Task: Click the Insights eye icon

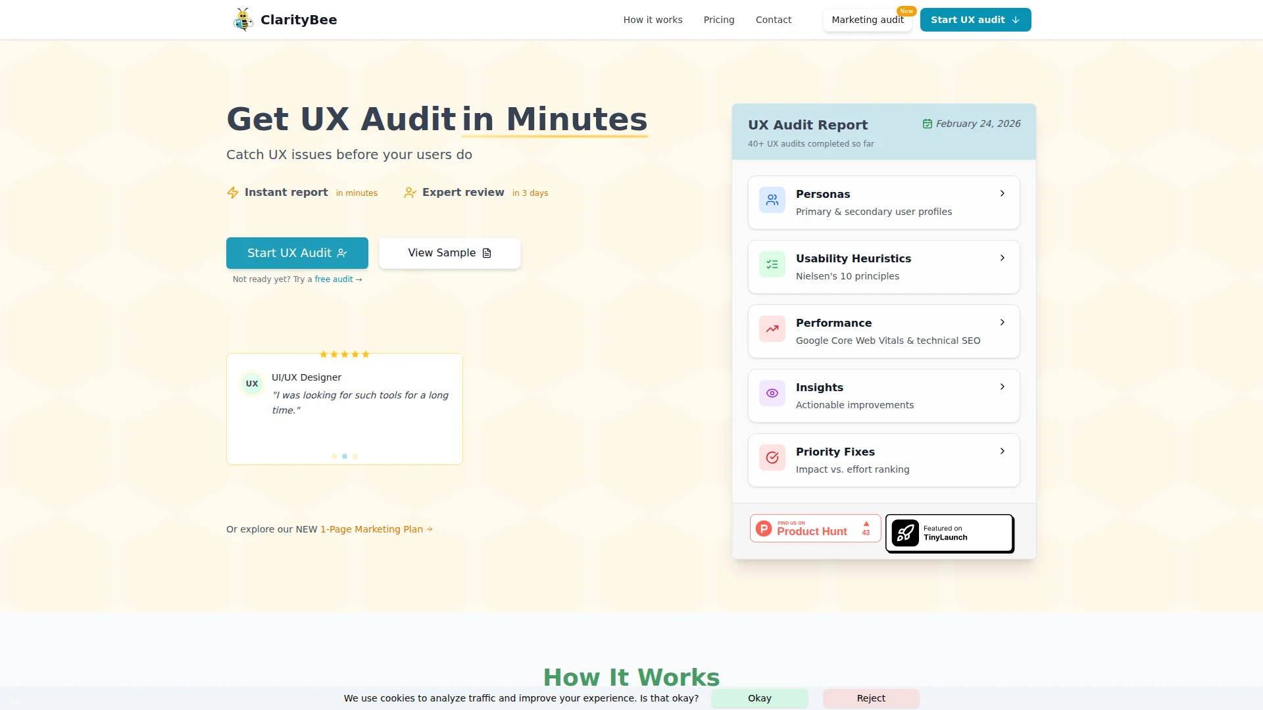Action: 772,393
